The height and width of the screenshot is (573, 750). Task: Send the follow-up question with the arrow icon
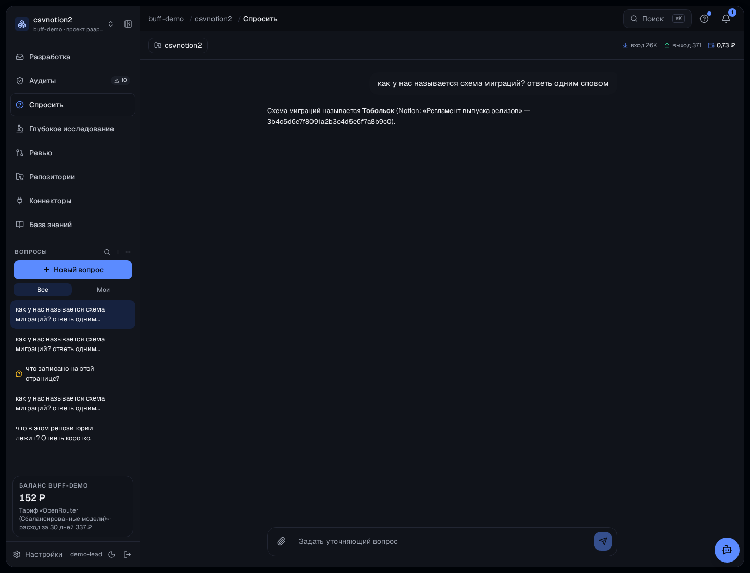(603, 541)
